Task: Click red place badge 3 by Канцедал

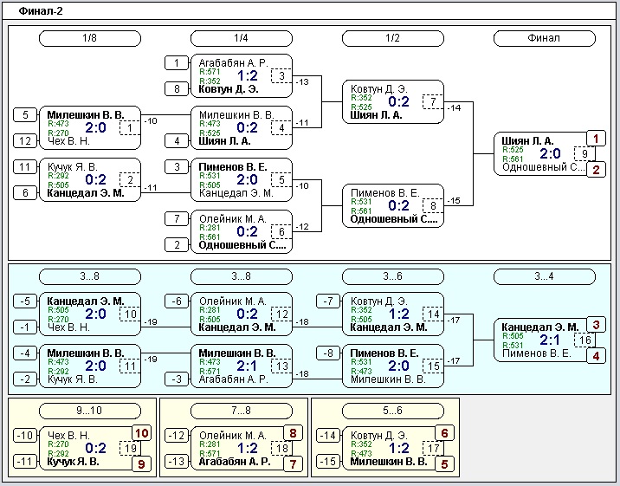Action: [596, 325]
